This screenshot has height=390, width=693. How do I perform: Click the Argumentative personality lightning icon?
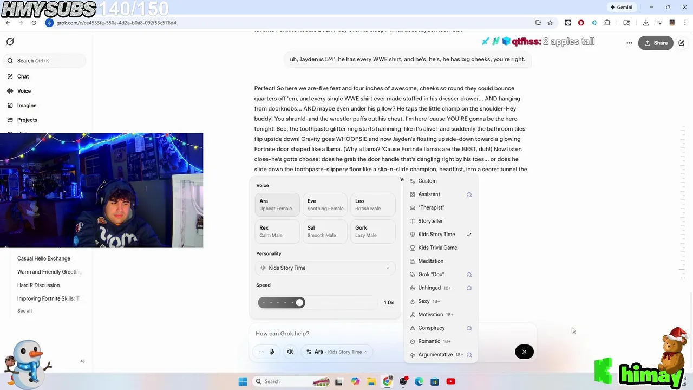pos(413,355)
